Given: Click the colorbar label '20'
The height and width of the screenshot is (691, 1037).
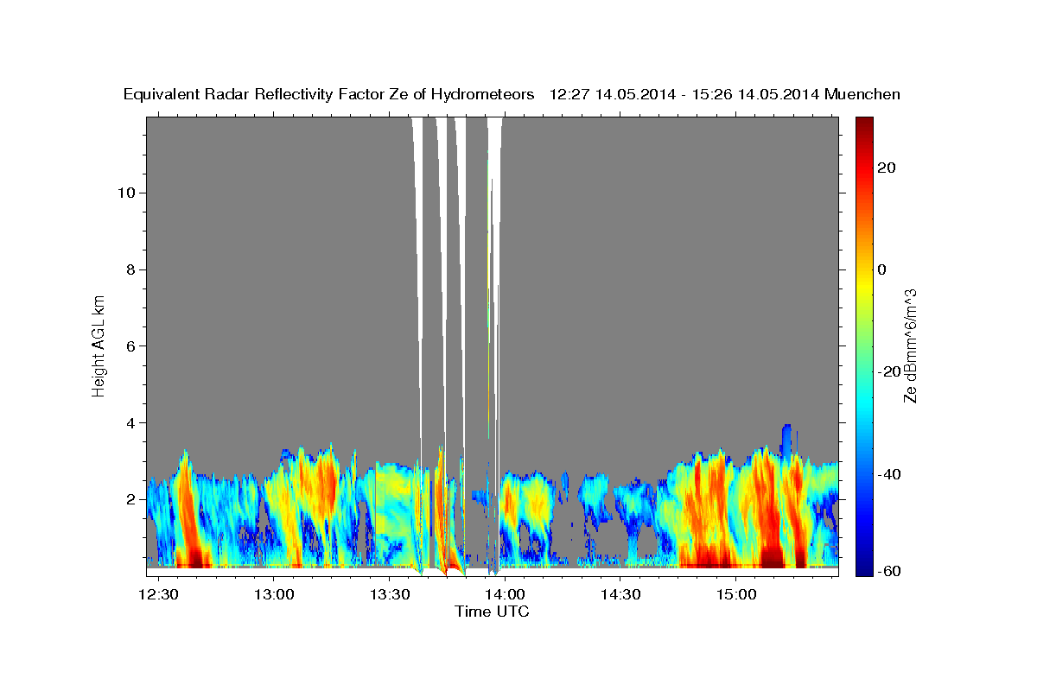Looking at the screenshot, I should (886, 168).
